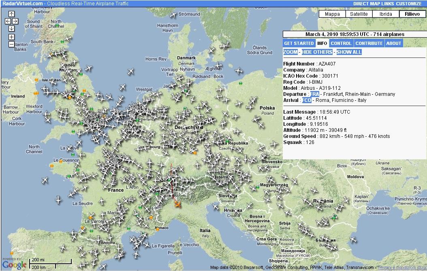Click the highlighted orange airplane near Milan
The image size is (427, 271).
click(x=177, y=204)
